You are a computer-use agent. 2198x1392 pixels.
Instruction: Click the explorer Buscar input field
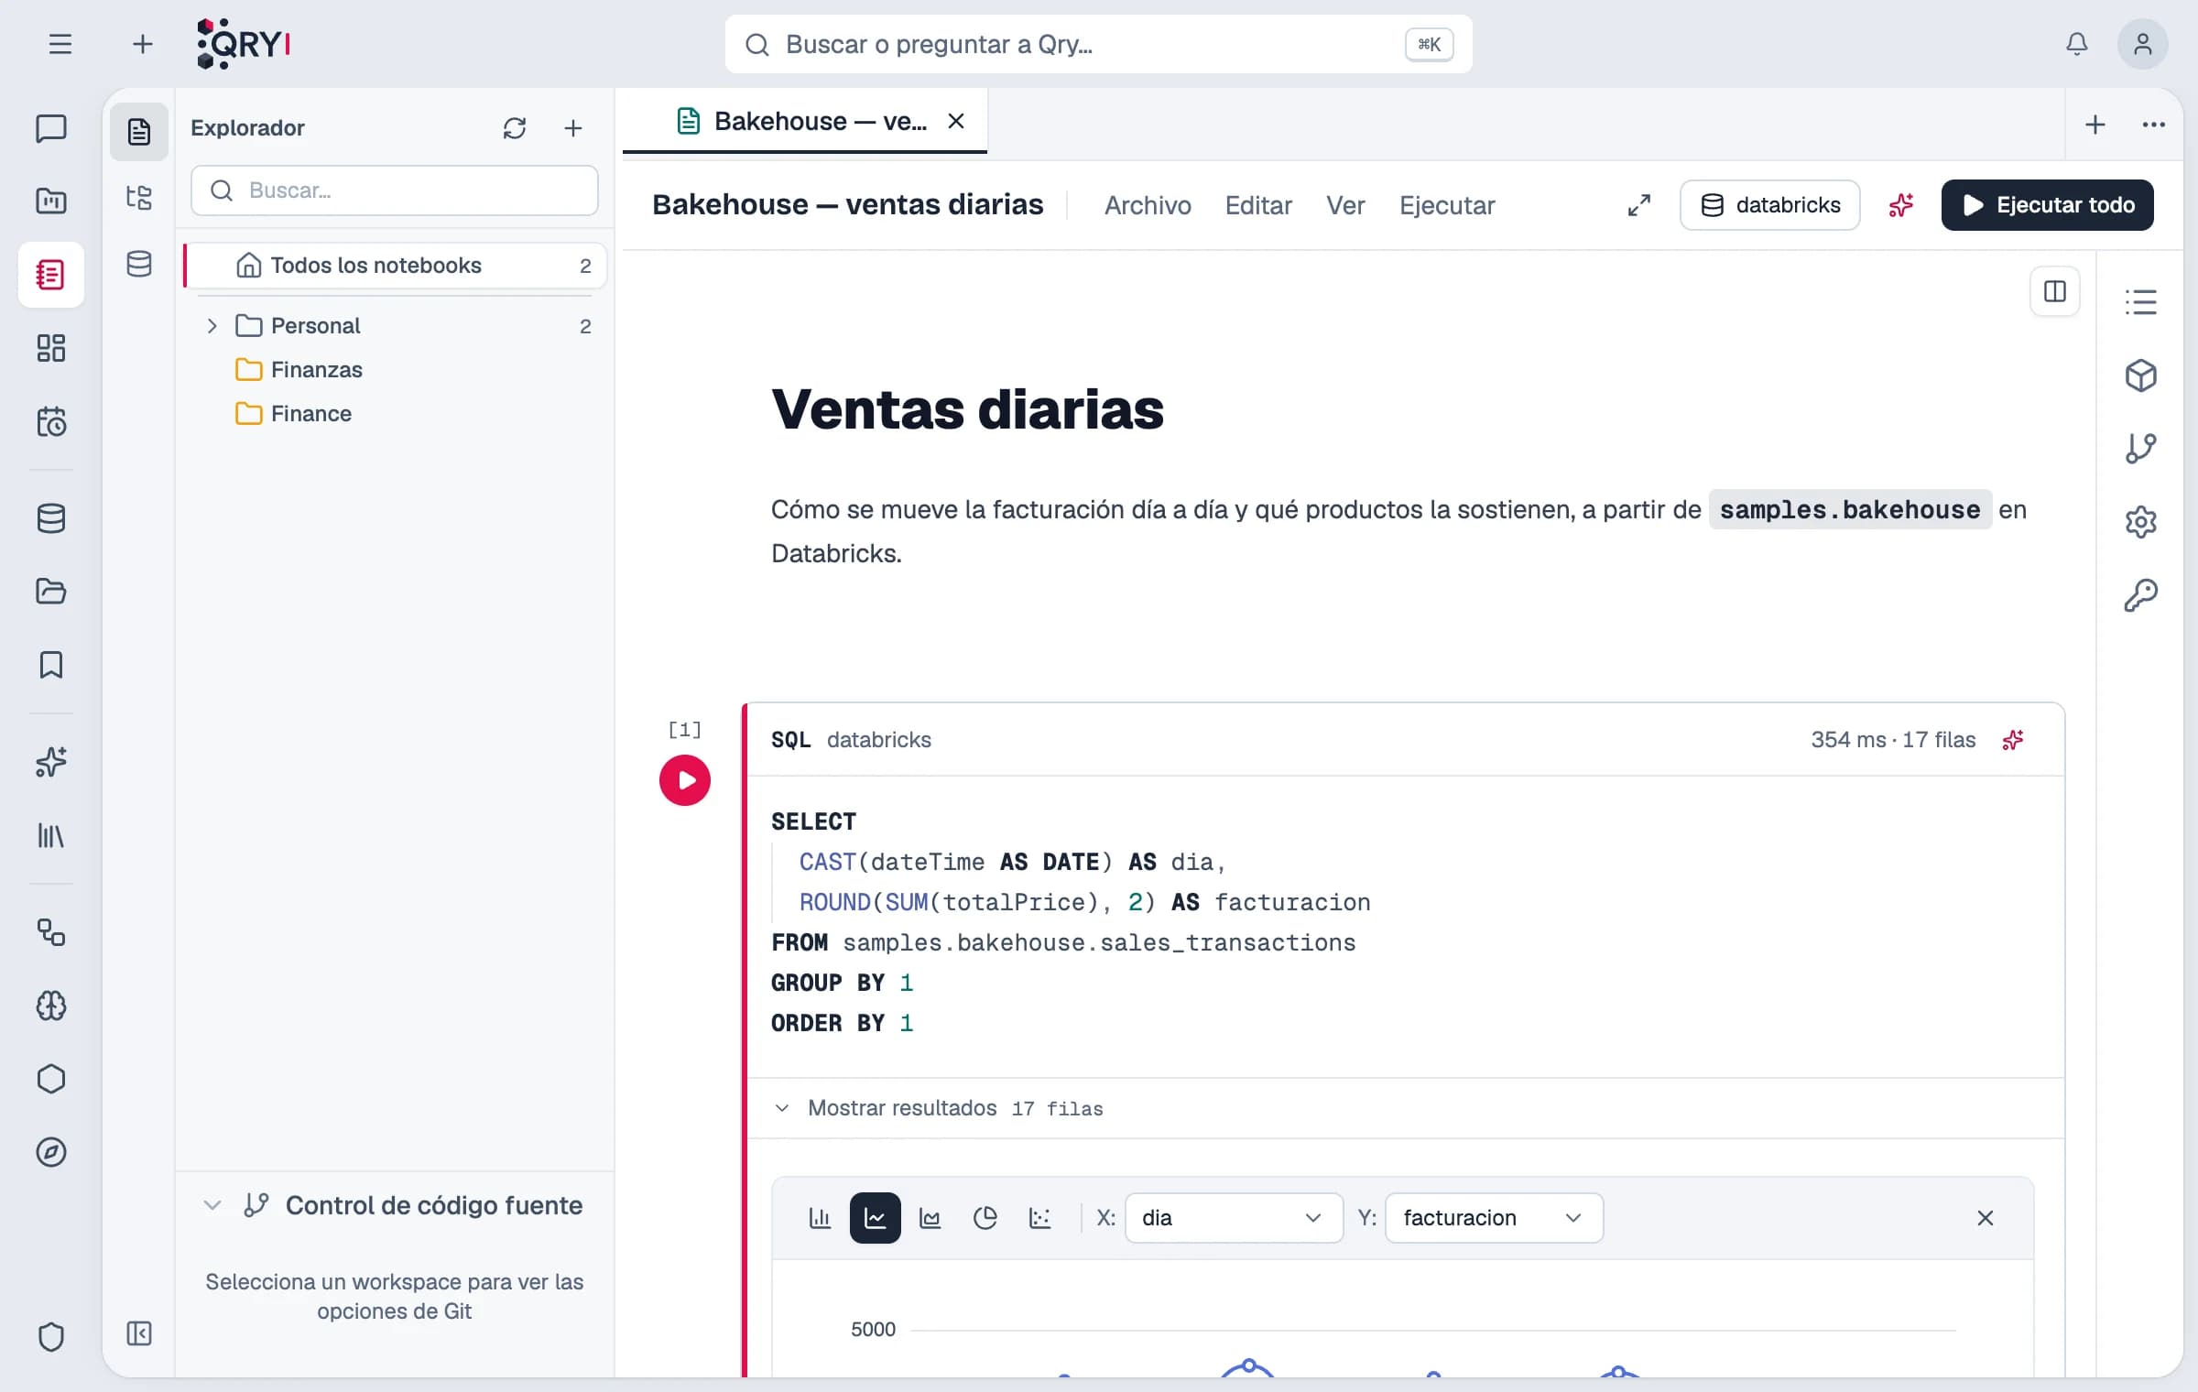395,190
